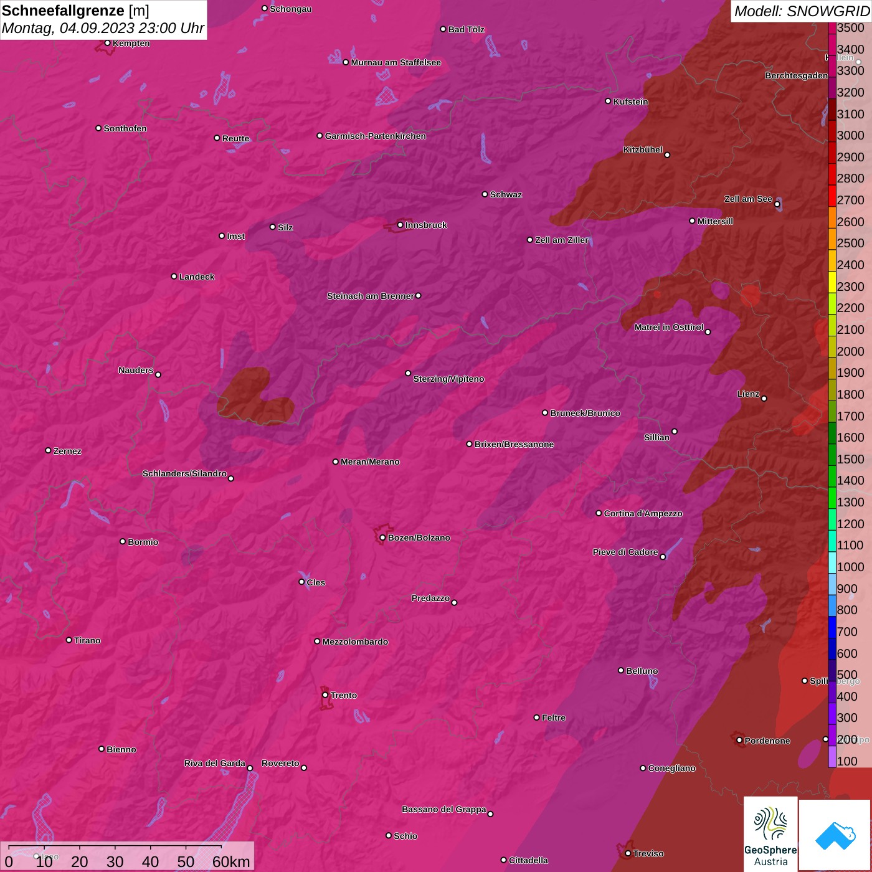Viewport: 872px width, 872px height.
Task: Click the Nauders map marker
Action: click(x=158, y=374)
